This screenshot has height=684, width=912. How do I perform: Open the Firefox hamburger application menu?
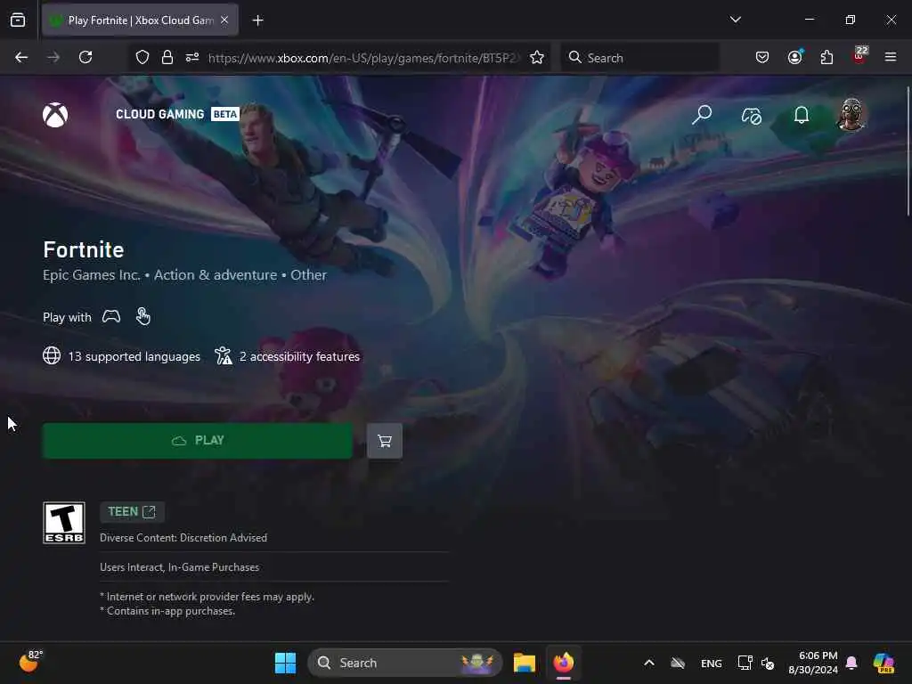pos(891,57)
